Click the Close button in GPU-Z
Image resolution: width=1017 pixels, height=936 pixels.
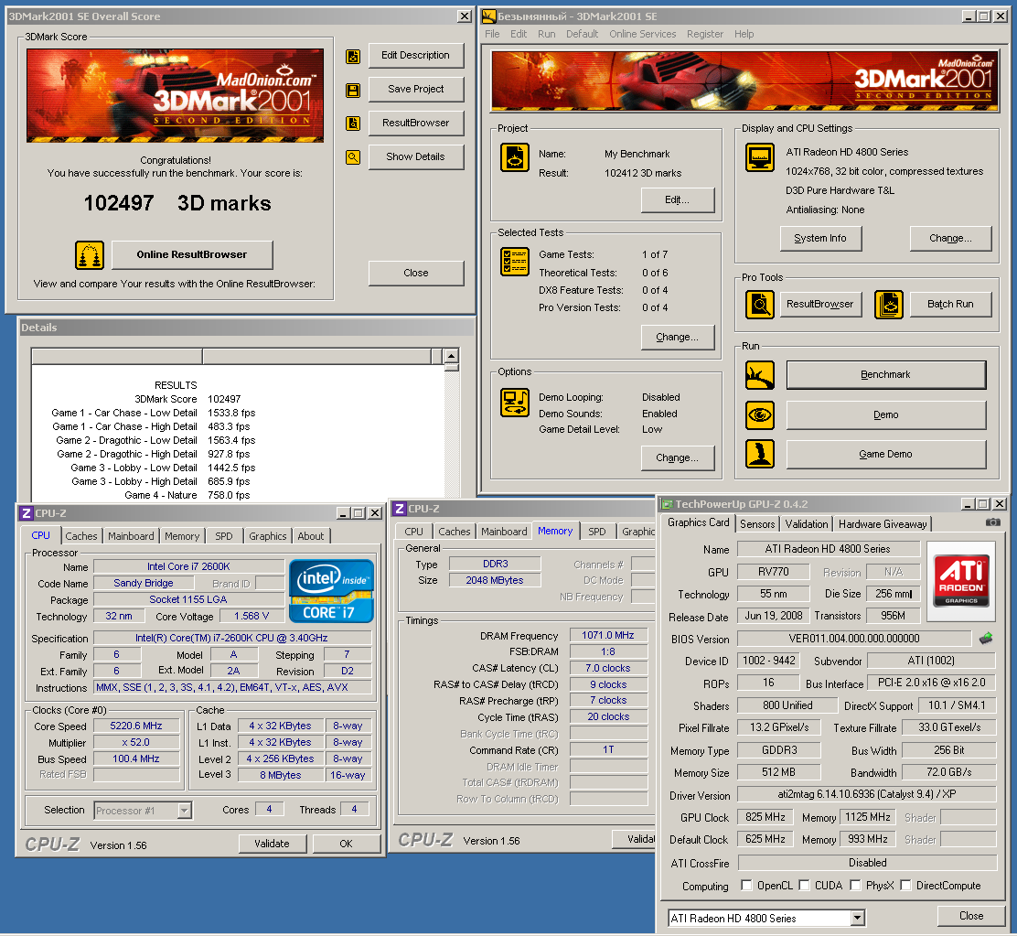971,916
